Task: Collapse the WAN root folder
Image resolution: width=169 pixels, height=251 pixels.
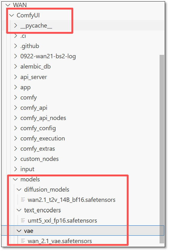Action: (8, 5)
